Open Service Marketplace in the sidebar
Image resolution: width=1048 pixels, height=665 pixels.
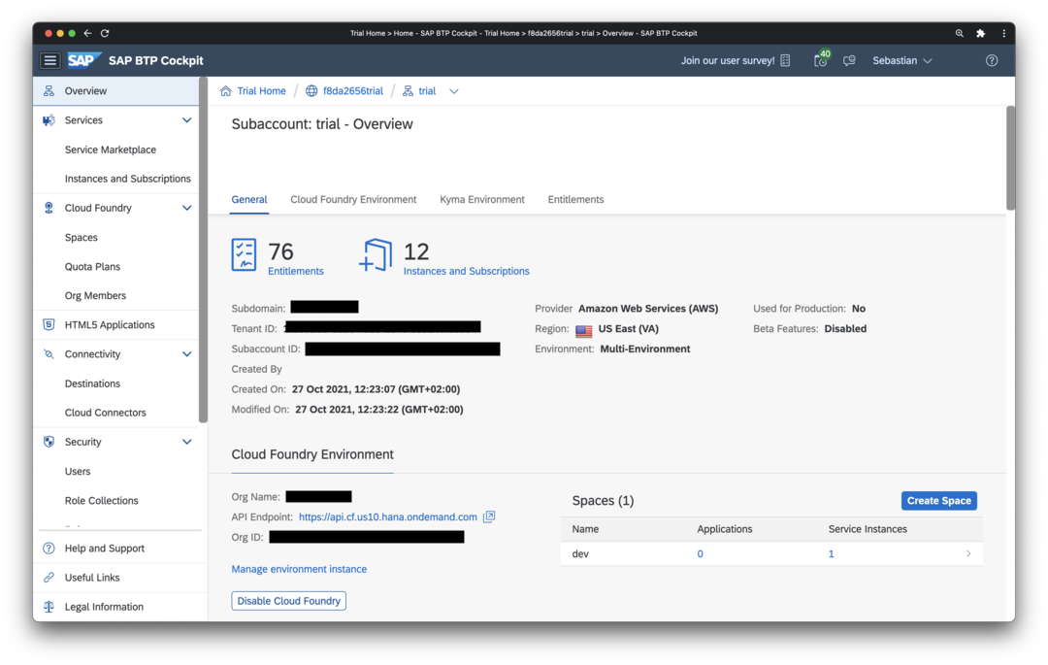pos(110,150)
